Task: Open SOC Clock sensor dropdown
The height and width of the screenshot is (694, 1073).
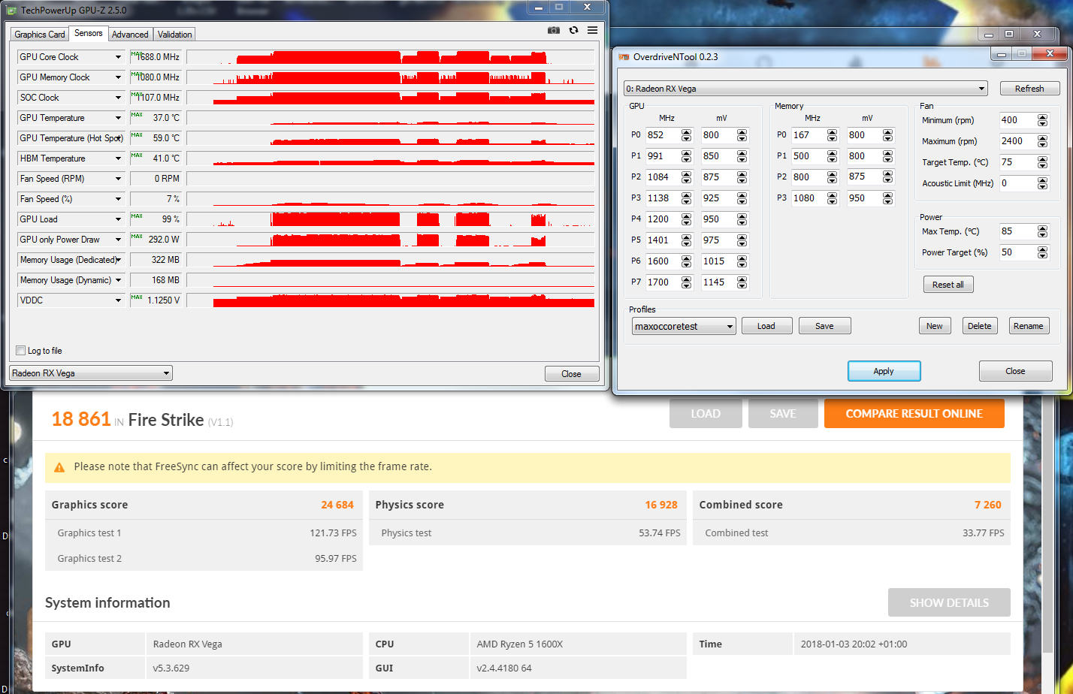Action: 118,98
